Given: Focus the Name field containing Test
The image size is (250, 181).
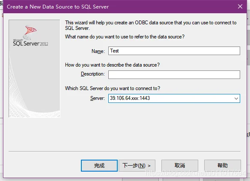Looking at the screenshot, I should click(174, 51).
